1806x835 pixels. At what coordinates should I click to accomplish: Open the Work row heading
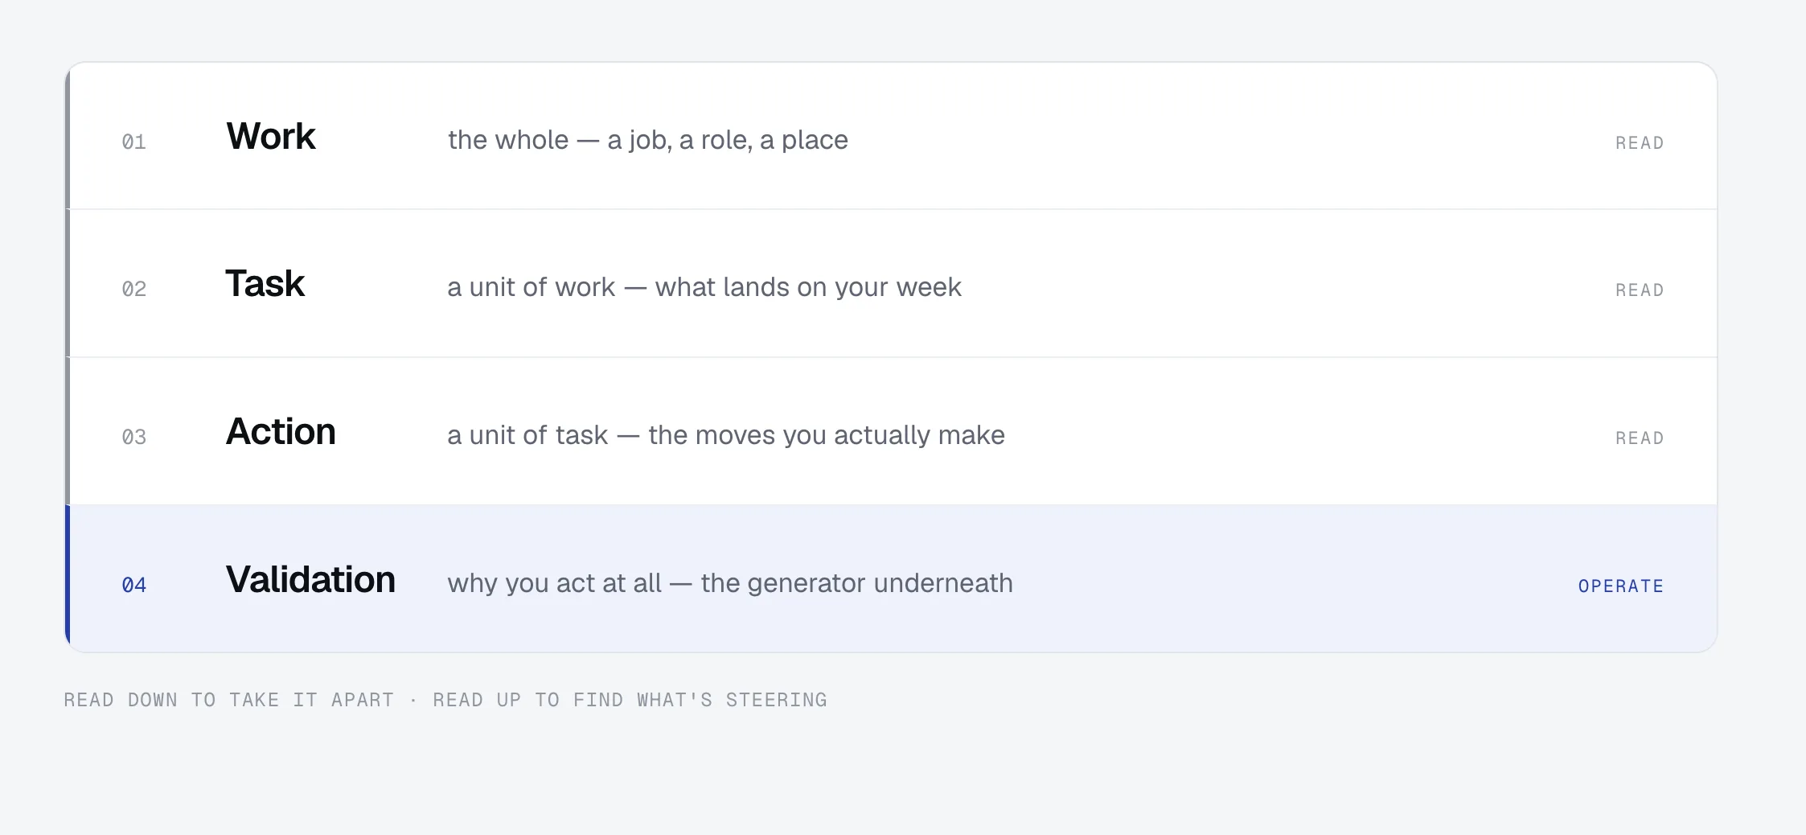point(271,136)
